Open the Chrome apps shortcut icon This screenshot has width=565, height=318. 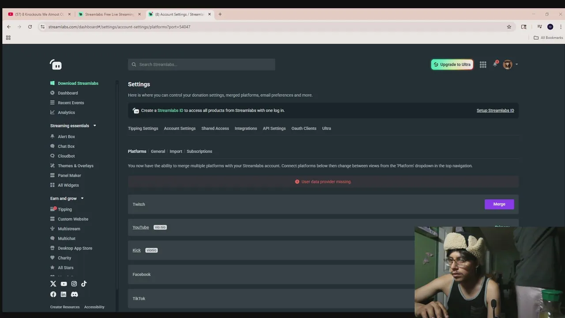(8, 38)
